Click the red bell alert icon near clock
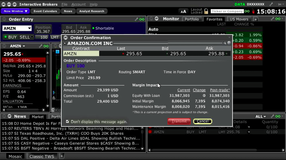Image resolution: width=286 pixels, height=160 pixels. tap(253, 12)
